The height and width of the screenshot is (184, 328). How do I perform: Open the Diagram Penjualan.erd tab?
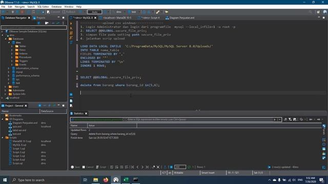tap(180, 18)
